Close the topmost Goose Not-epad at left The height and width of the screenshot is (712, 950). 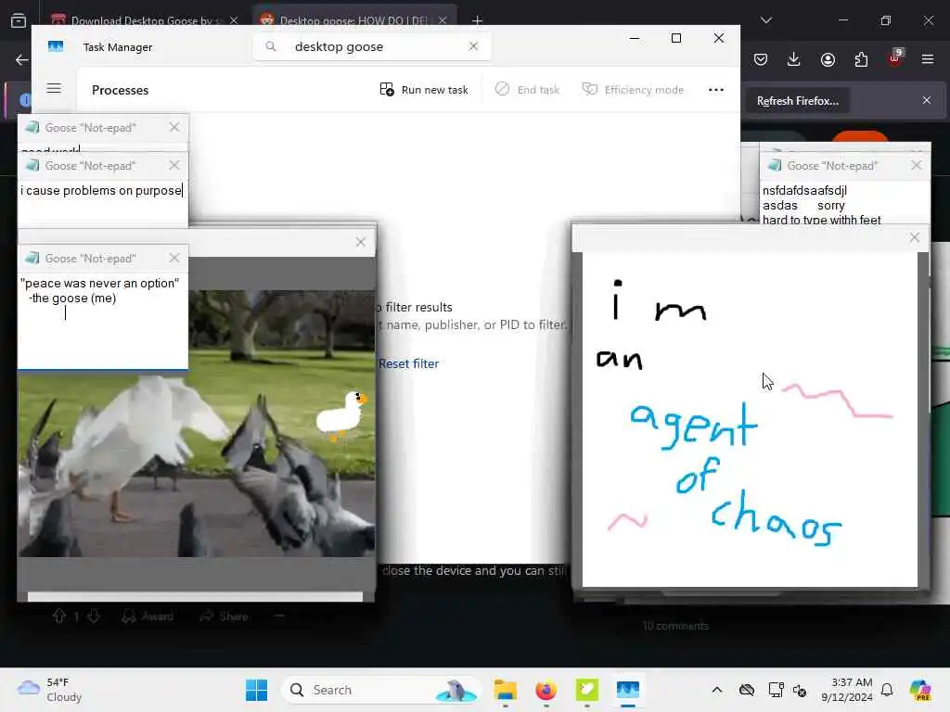point(174,127)
